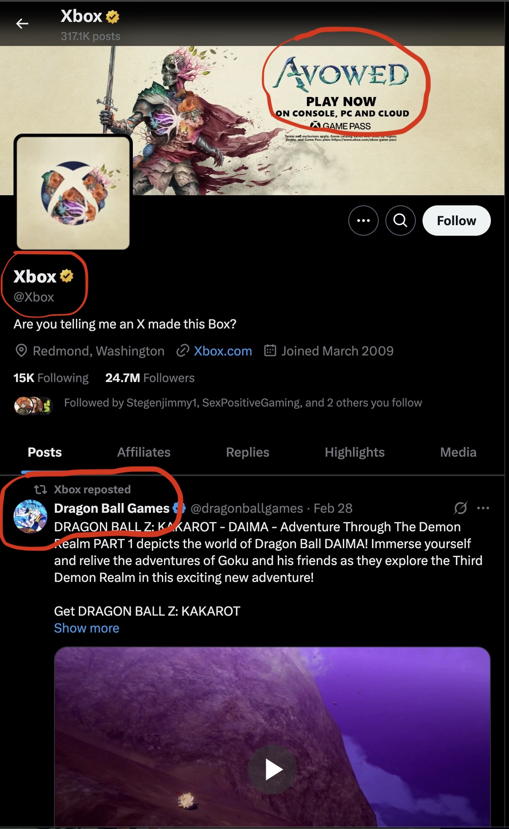Image resolution: width=509 pixels, height=829 pixels.
Task: Open the search icon on the profile
Action: 400,220
